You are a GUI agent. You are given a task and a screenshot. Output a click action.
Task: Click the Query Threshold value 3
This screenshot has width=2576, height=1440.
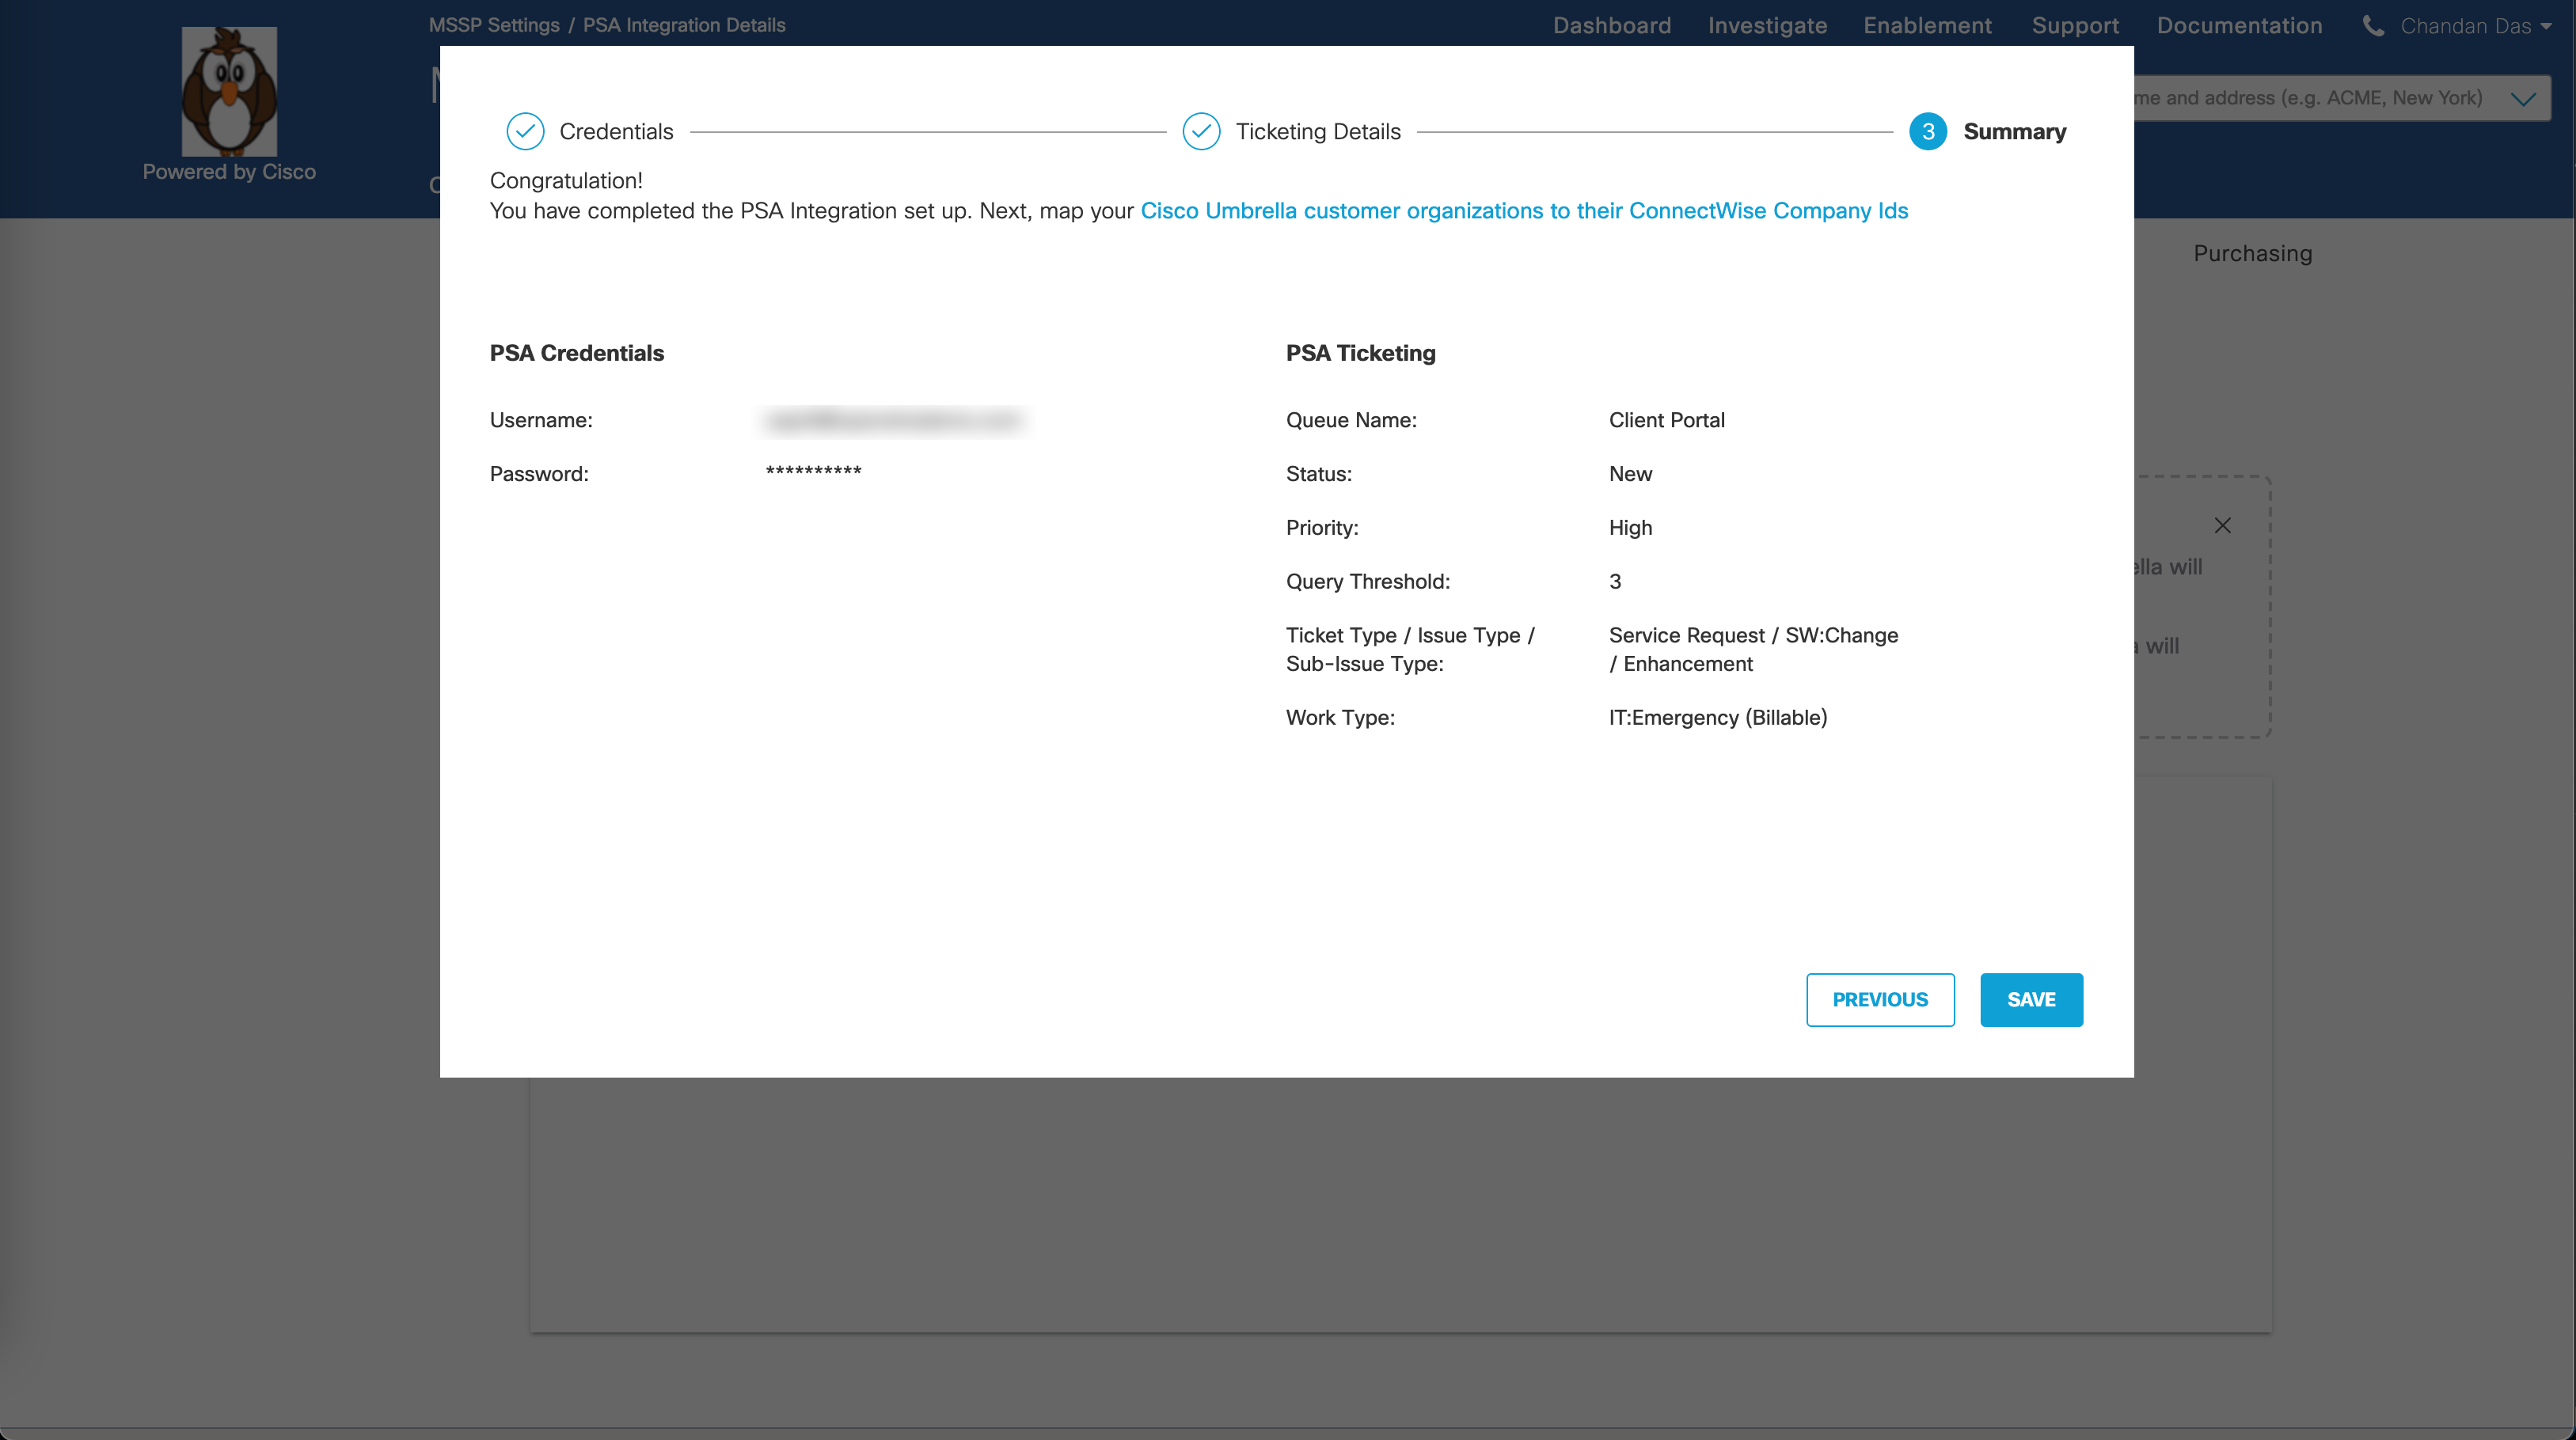pos(1614,582)
